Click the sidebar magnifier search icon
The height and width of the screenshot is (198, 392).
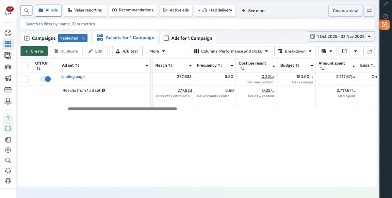pyautogui.click(x=8, y=160)
